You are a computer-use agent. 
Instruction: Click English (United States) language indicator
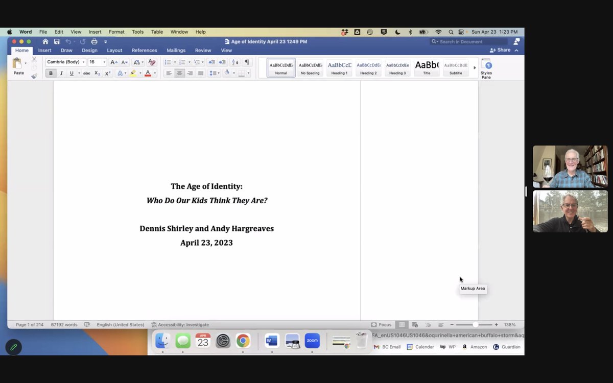121,324
